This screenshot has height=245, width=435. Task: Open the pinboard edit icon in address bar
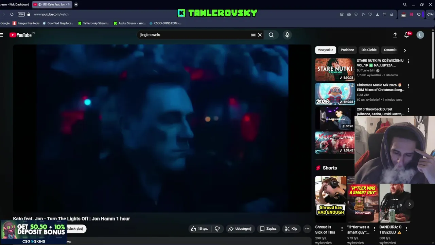coord(342,14)
